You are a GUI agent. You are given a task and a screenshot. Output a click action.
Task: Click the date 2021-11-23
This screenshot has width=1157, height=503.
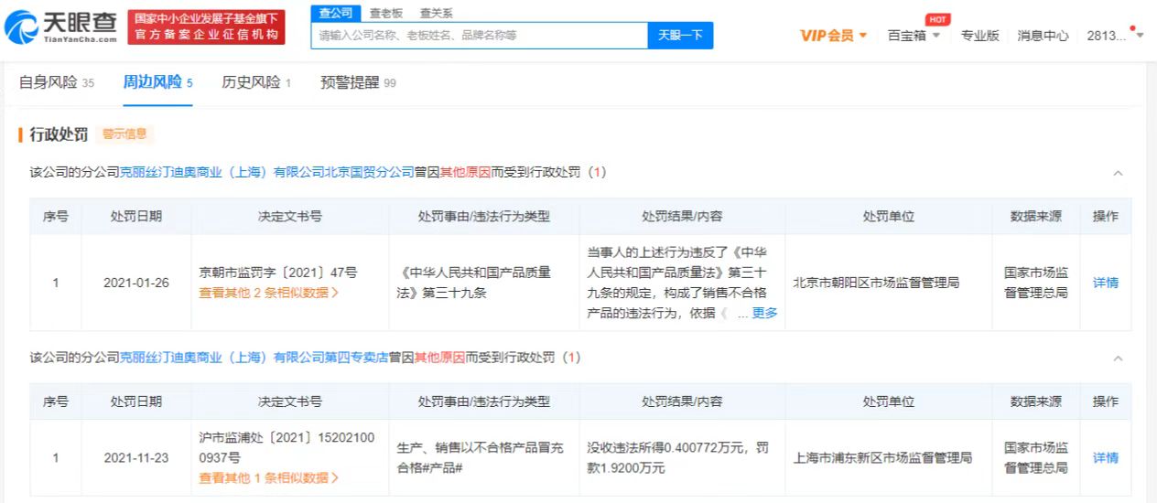pyautogui.click(x=136, y=457)
